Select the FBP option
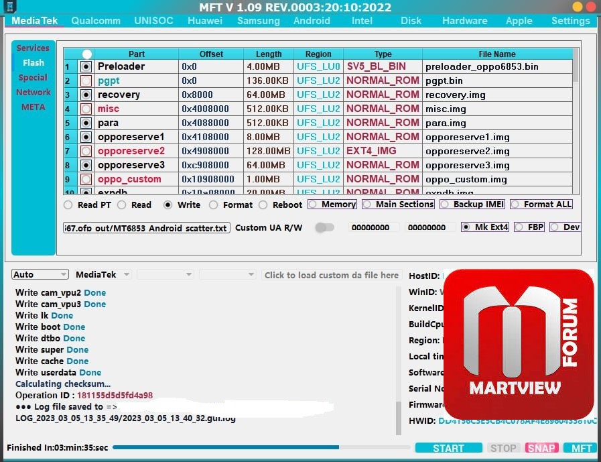The height and width of the screenshot is (462, 601). [529, 227]
